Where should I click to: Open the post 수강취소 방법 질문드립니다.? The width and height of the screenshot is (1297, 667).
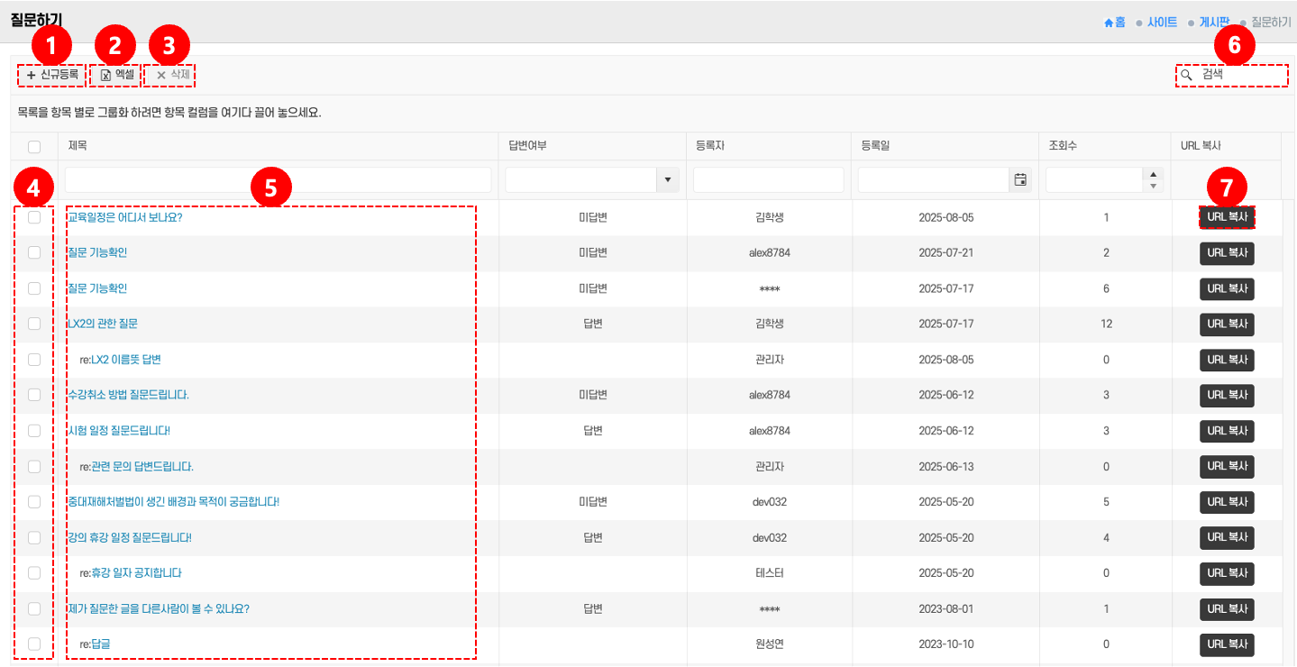129,395
